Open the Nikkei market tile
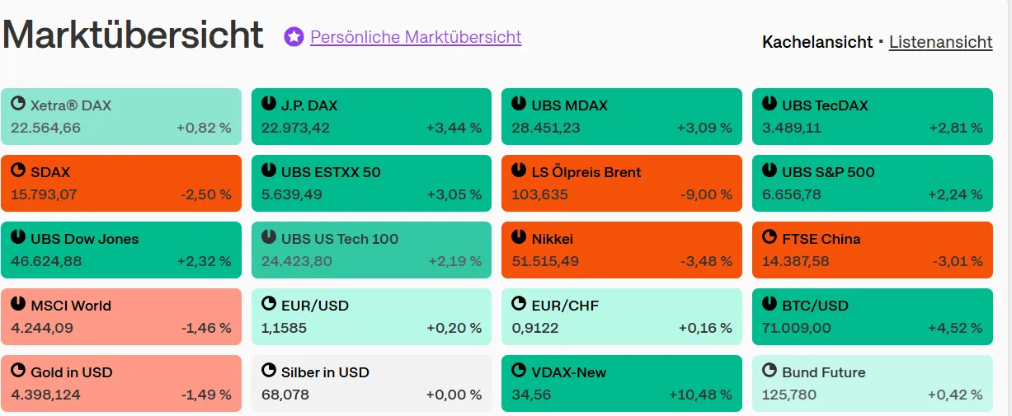Screen dimensions: 1012x416 pyautogui.click(x=621, y=250)
